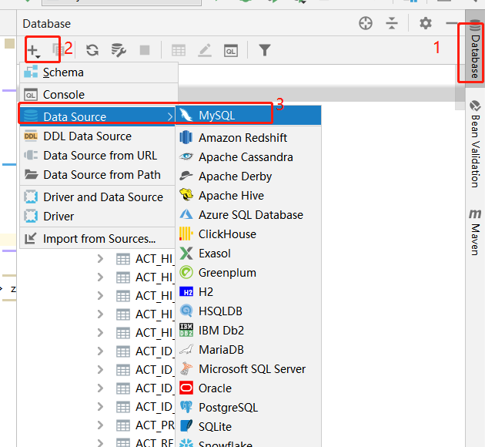
Task: Choose Console from the New menu
Action: pos(99,95)
